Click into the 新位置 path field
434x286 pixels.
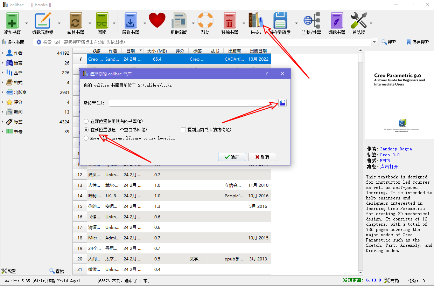(189, 103)
